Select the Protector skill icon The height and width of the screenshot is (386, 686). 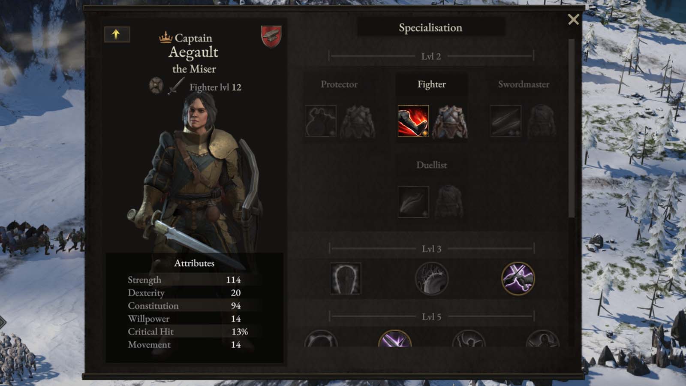pos(321,121)
